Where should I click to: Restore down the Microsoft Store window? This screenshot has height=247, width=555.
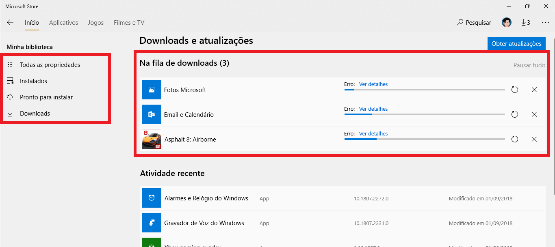point(527,6)
